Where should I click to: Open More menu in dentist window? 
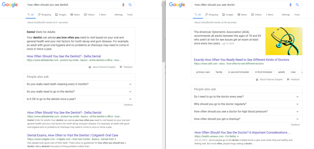(x=102, y=15)
